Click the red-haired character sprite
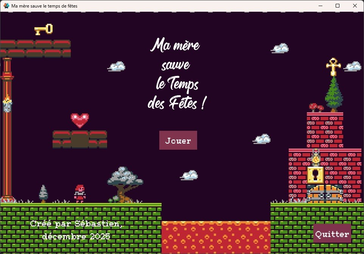This screenshot has height=254, width=364. pos(80,194)
